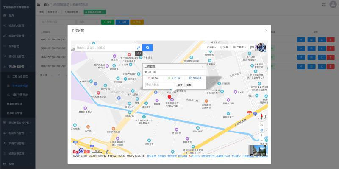Expand 检测机构管理 in the sidebar
Viewport: 339px width, 169px height.
(17, 25)
